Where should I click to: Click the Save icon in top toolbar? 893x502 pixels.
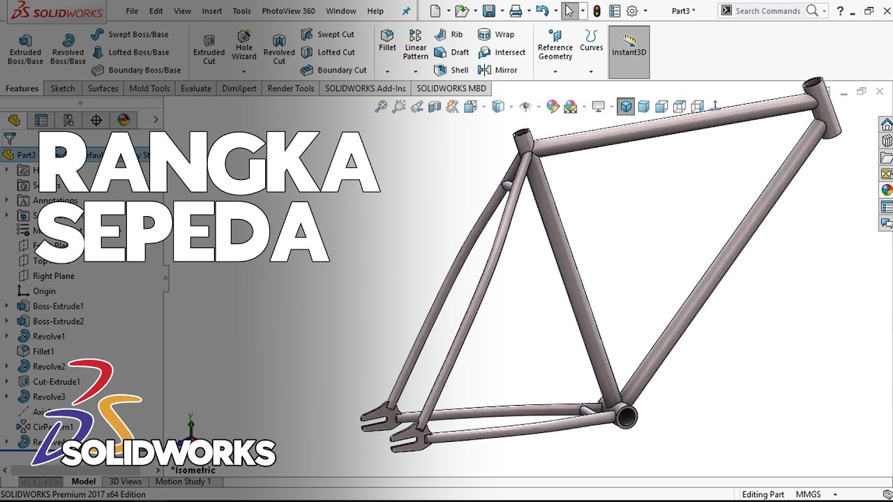tap(489, 11)
